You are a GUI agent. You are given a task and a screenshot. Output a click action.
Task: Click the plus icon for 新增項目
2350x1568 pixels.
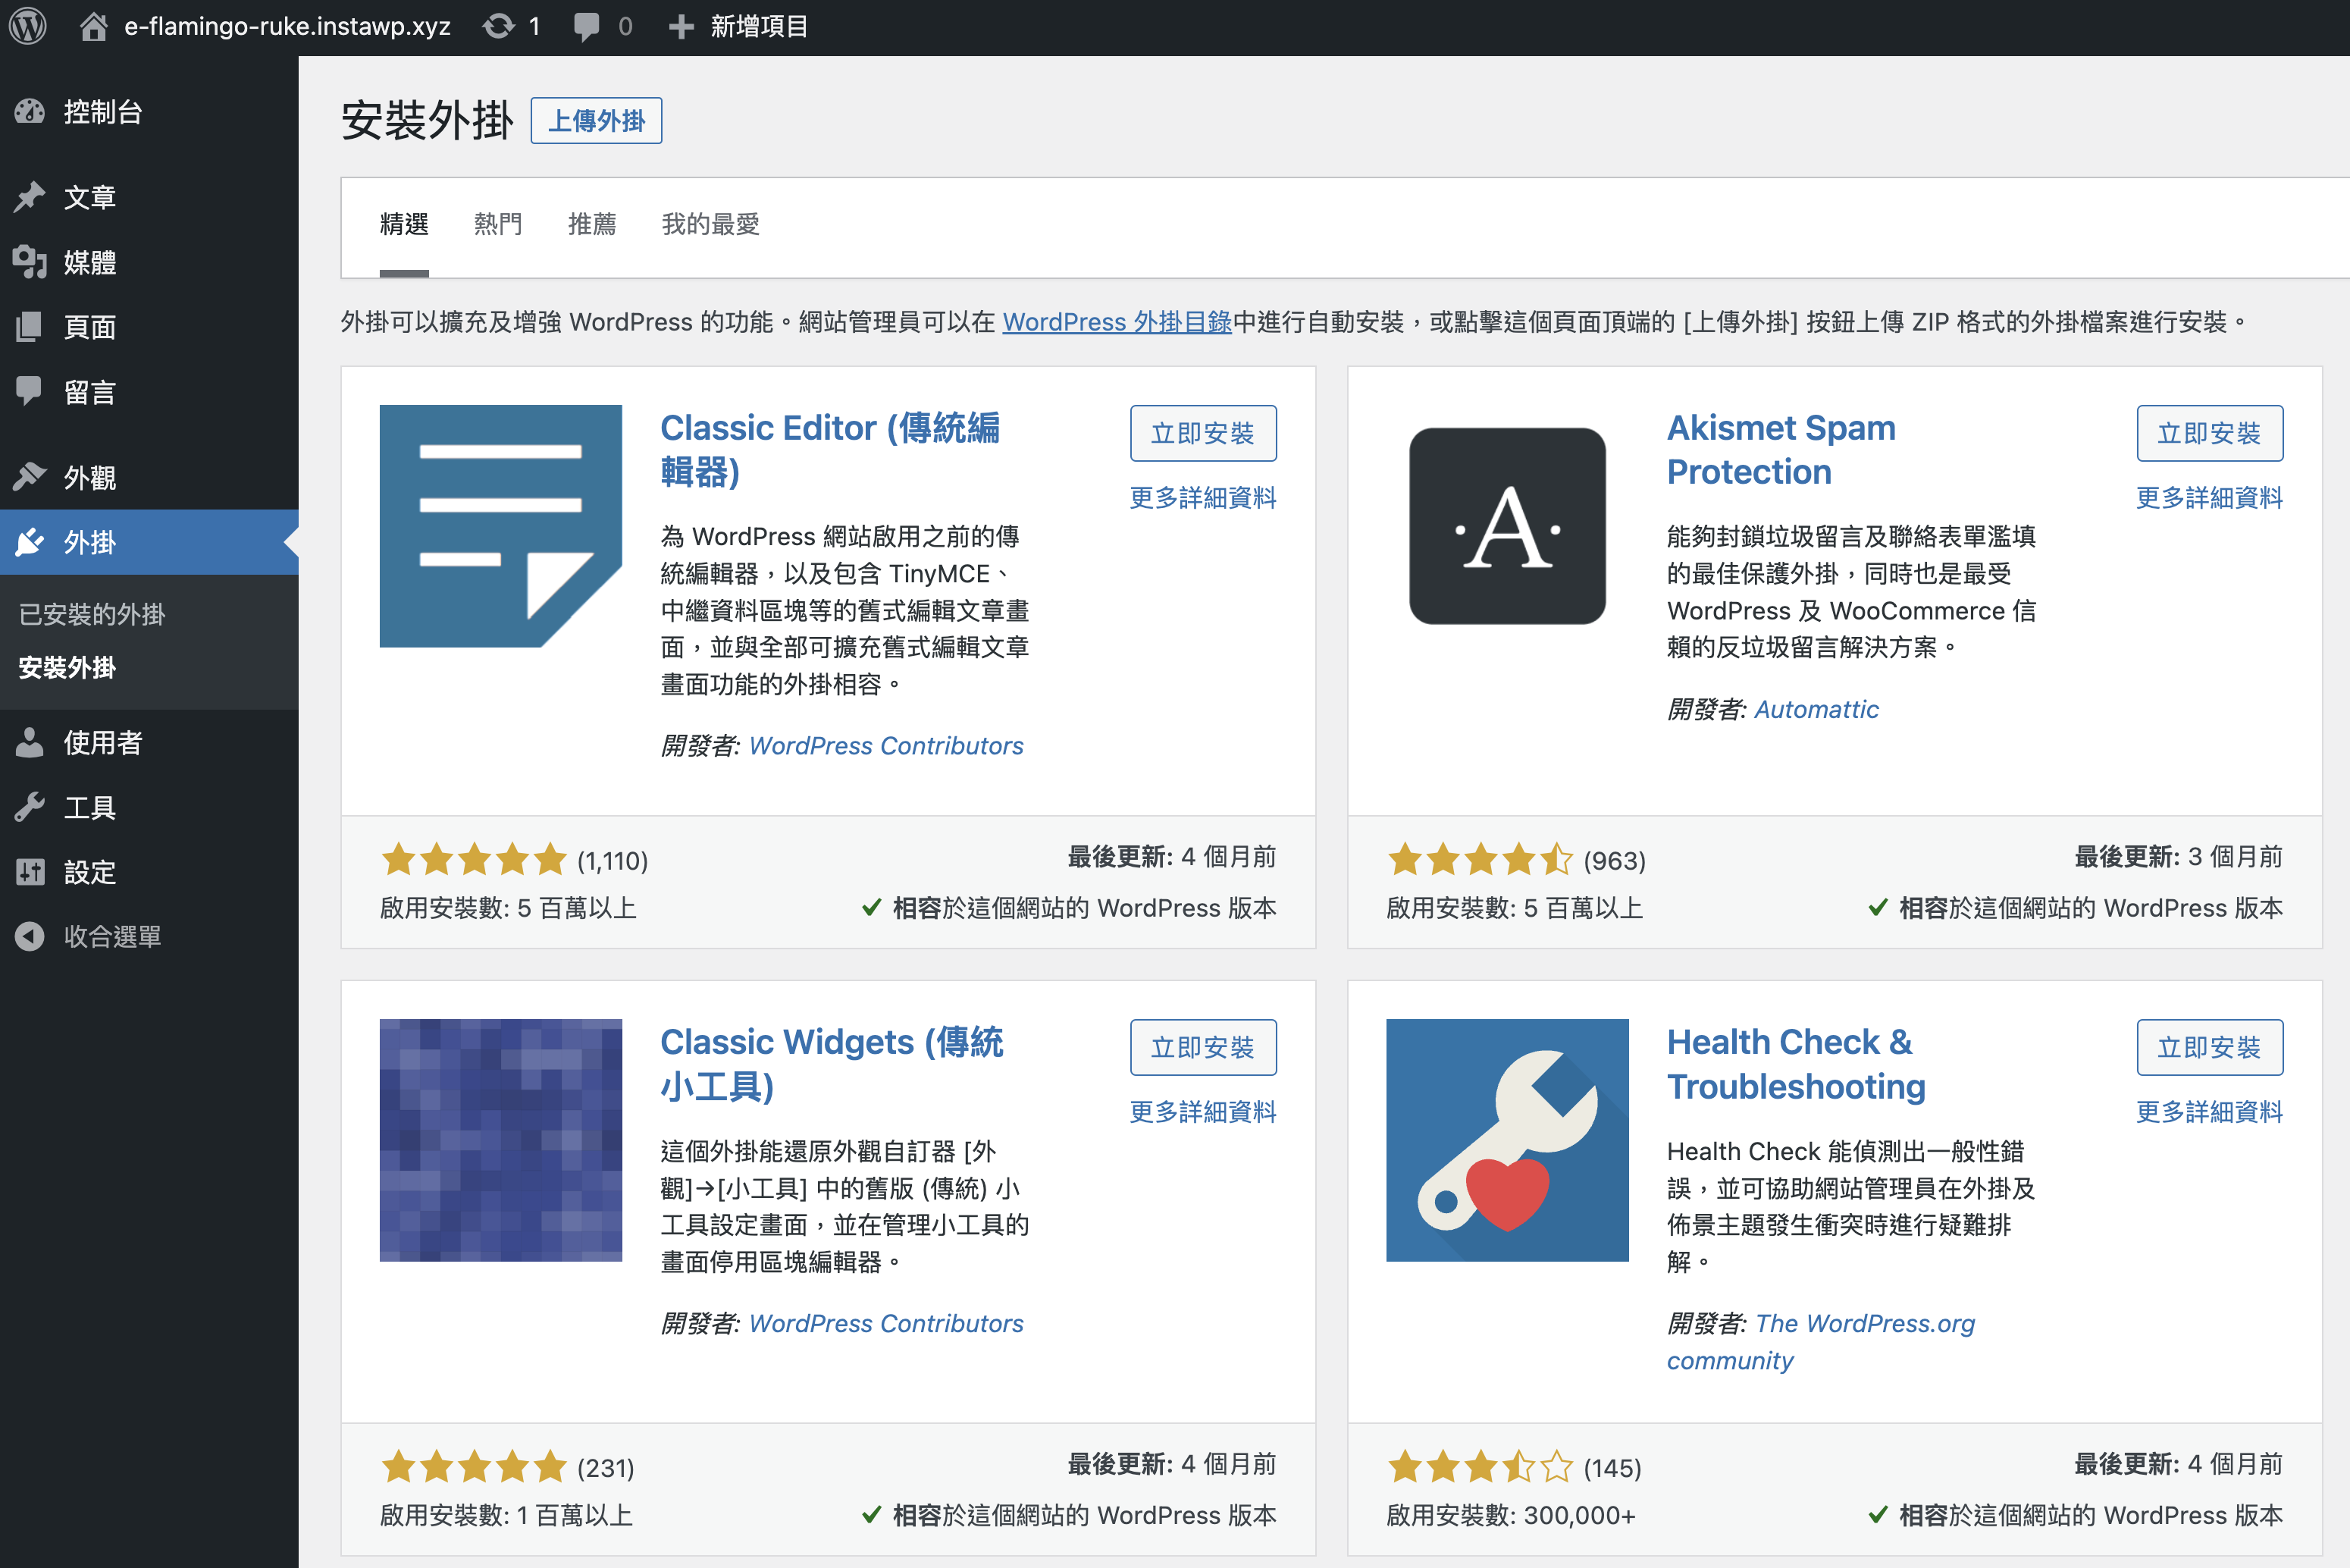[x=681, y=26]
